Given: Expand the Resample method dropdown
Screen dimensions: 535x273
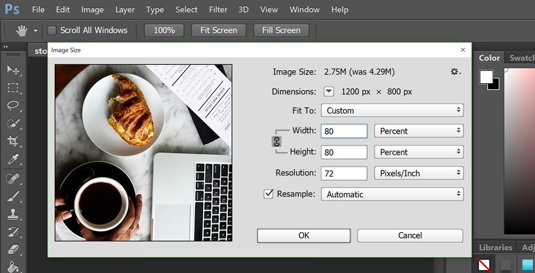Looking at the screenshot, I should 392,194.
